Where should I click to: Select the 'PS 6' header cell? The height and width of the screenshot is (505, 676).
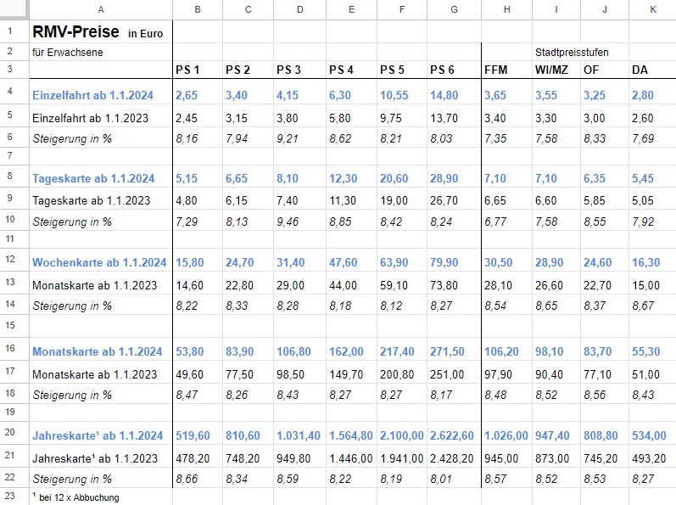454,70
